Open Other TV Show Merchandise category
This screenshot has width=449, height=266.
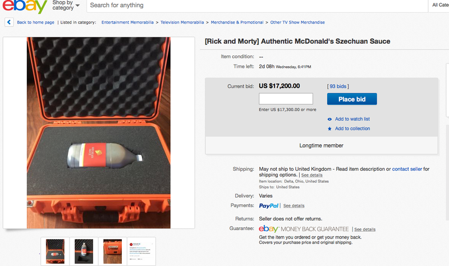[x=297, y=22]
